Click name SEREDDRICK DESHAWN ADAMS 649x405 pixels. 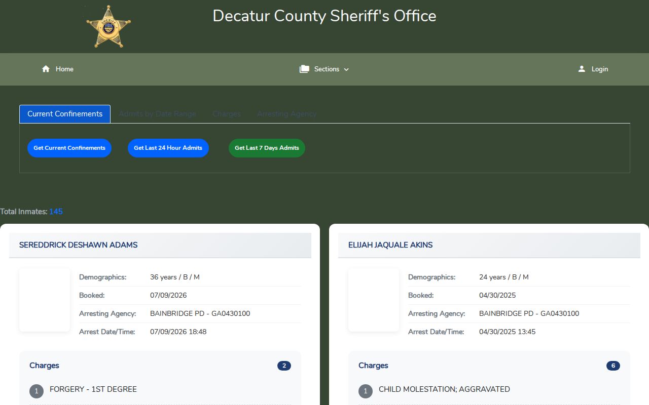pyautogui.click(x=79, y=245)
